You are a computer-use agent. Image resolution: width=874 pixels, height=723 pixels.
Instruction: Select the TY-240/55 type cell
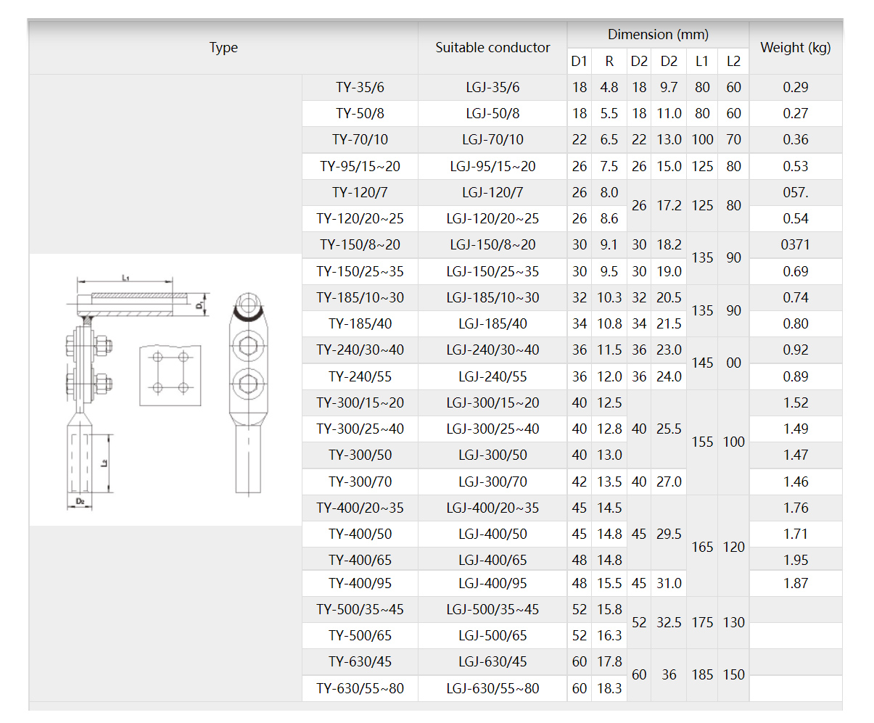pos(360,376)
